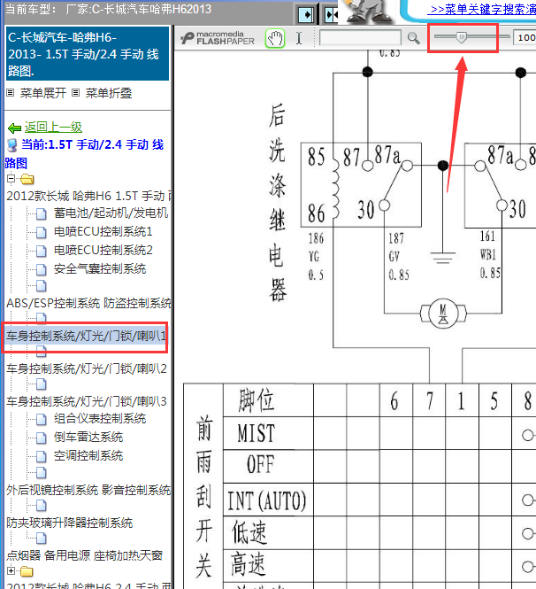Click page icon next to 空调控制系统

tap(42, 456)
